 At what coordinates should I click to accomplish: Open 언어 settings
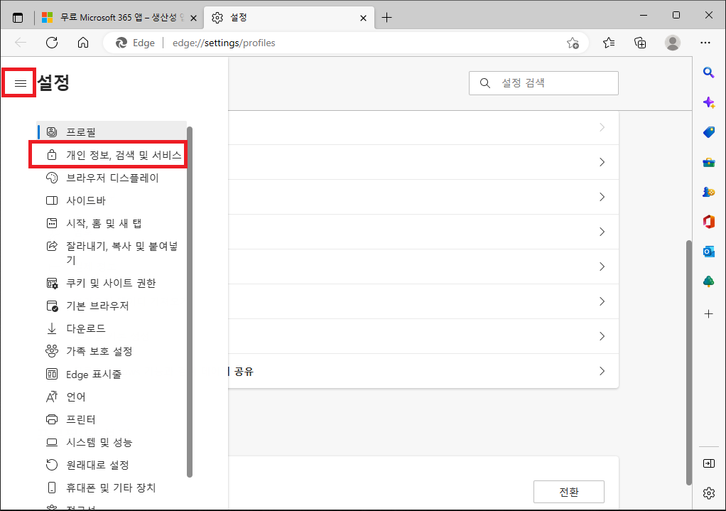112,397
